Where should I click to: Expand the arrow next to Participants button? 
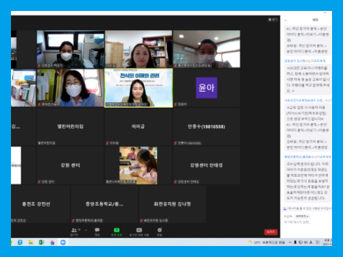coord(86,230)
